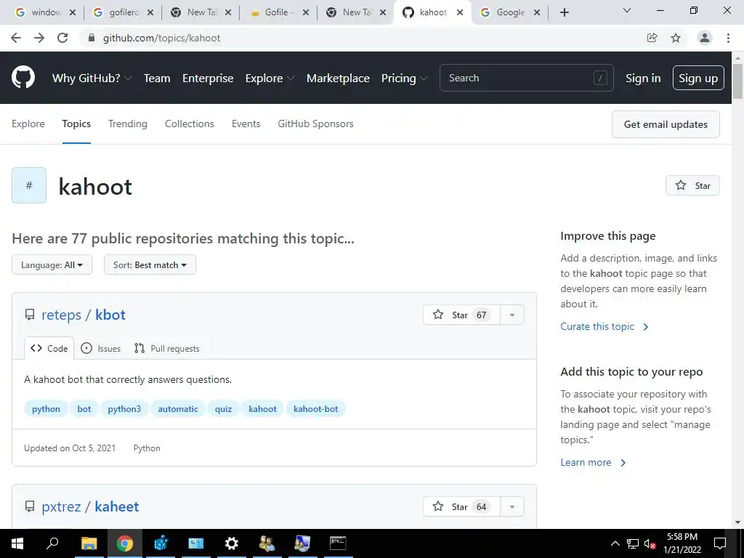Star the pxtrez / kaheet repository
This screenshot has width=744, height=558.
pyautogui.click(x=461, y=506)
